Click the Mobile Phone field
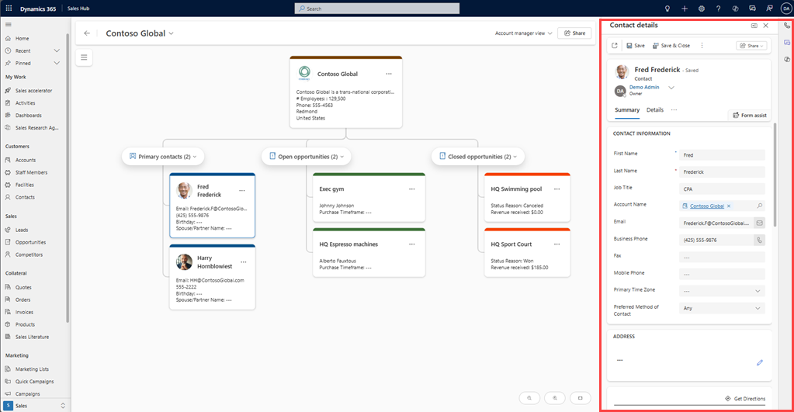The width and height of the screenshot is (794, 412). [x=722, y=275]
